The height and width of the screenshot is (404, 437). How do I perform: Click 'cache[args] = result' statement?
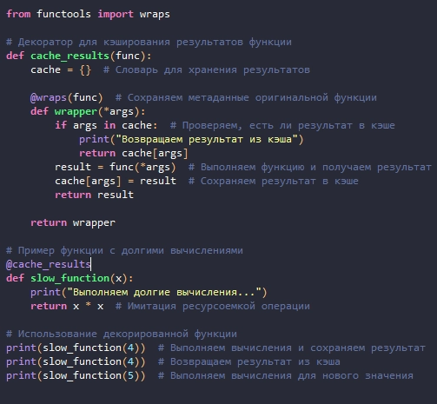pyautogui.click(x=116, y=181)
